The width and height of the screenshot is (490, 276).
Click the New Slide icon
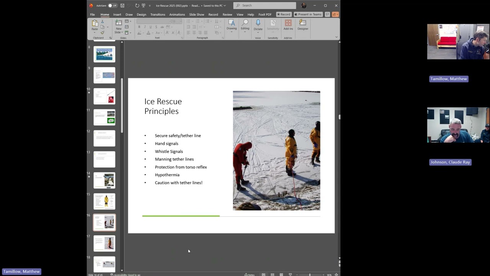pyautogui.click(x=119, y=23)
